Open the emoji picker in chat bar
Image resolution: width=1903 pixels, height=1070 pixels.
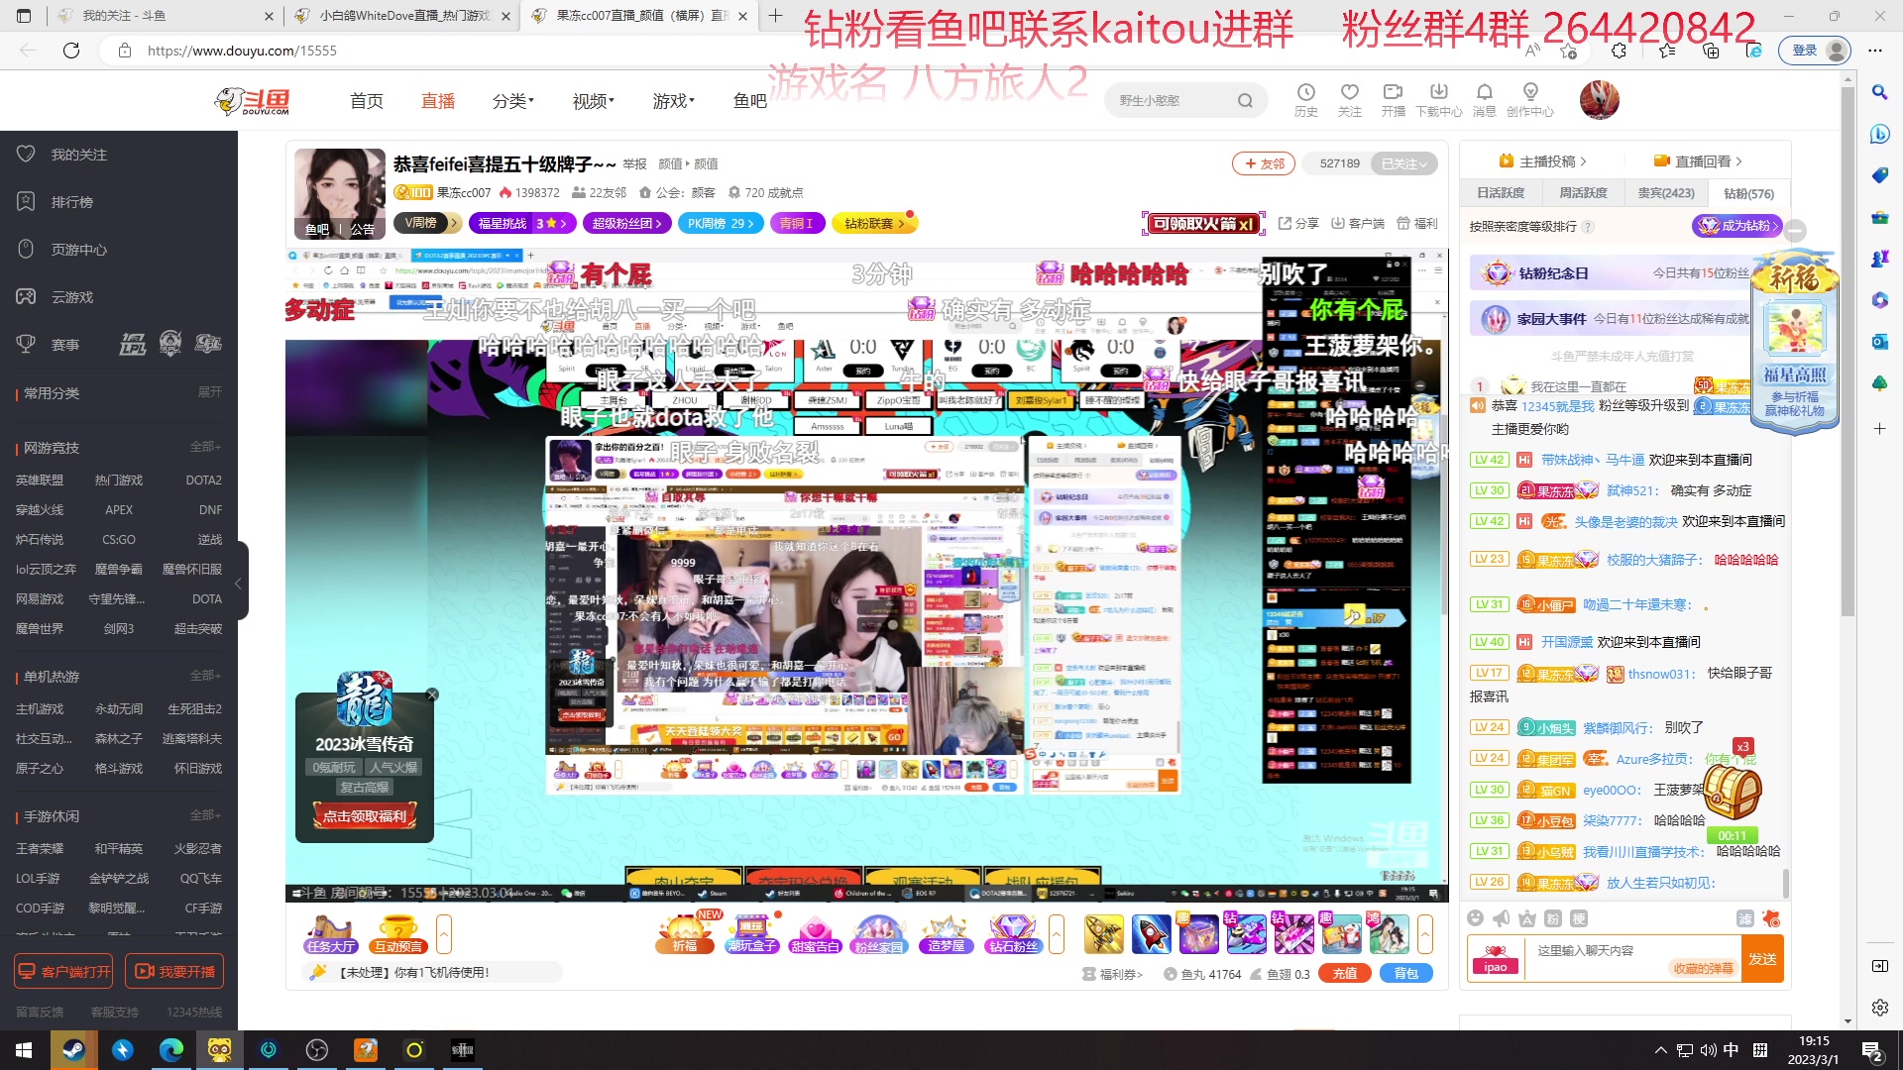(x=1475, y=918)
